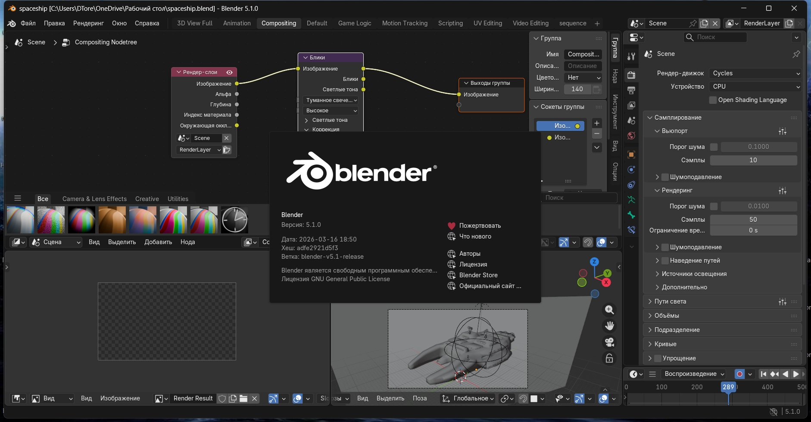This screenshot has width=811, height=422.
Task: Open the Object Data running armature icon
Action: 631,200
